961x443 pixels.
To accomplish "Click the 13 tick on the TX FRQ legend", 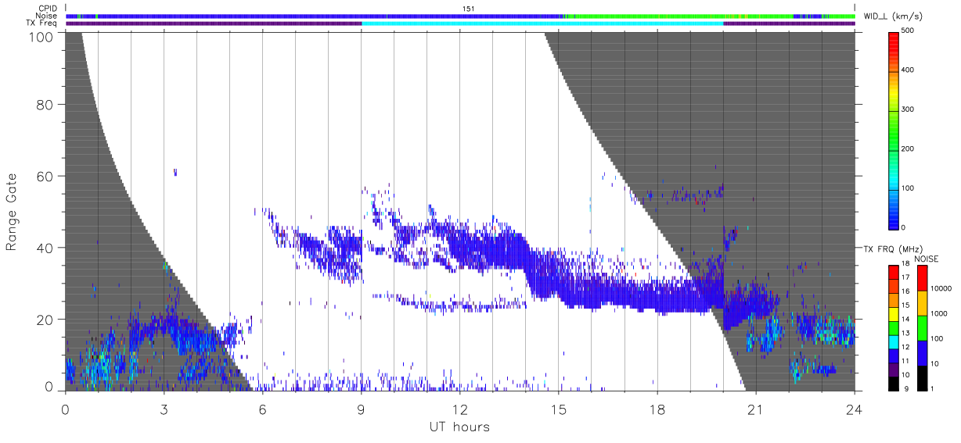I will coord(905,333).
